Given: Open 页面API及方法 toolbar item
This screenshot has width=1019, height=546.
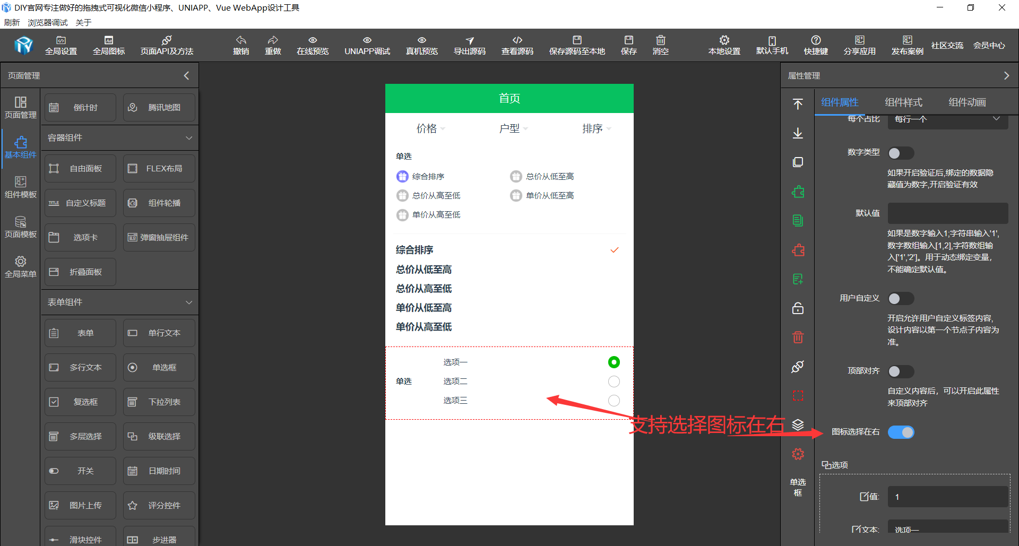Looking at the screenshot, I should tap(167, 46).
